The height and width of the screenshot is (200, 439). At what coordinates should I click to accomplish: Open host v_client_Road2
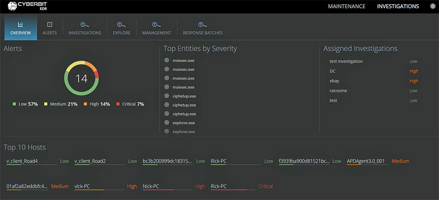point(90,161)
